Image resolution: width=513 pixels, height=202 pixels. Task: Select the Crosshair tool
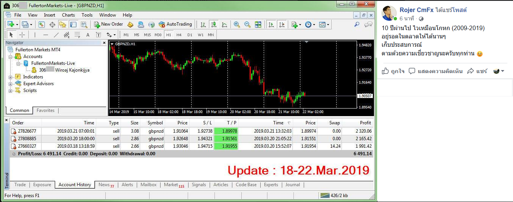coord(22,35)
